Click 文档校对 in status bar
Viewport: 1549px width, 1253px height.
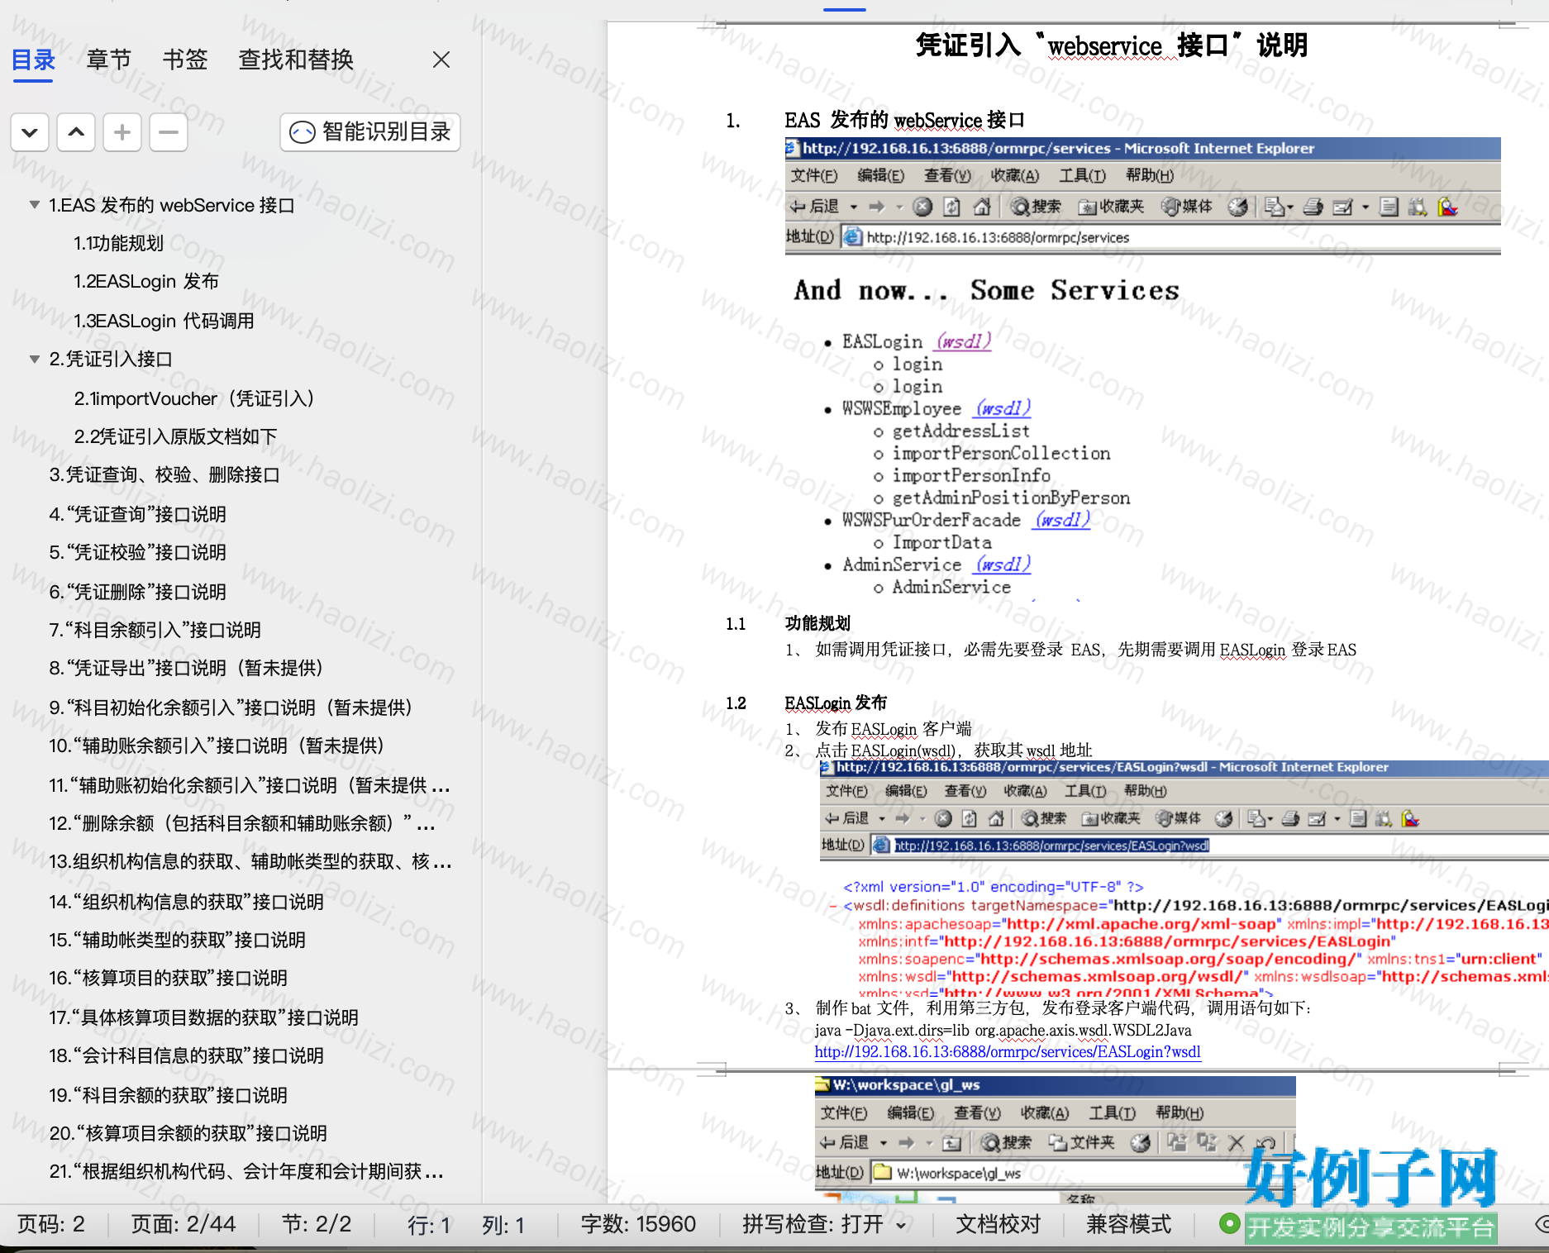[x=999, y=1224]
